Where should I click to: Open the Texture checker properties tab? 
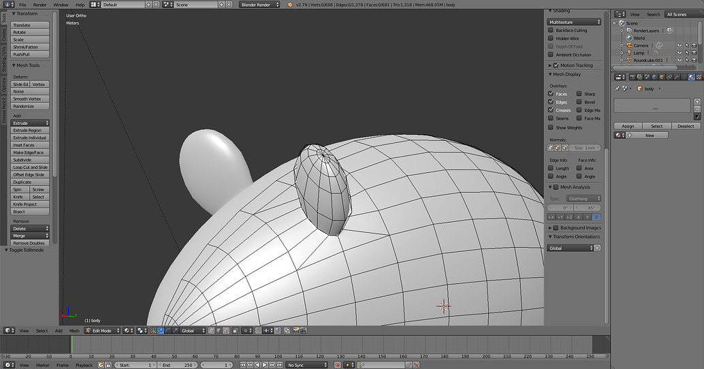tap(699, 77)
